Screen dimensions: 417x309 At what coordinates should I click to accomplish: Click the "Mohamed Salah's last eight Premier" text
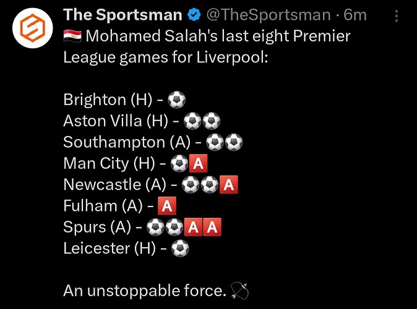pos(218,36)
